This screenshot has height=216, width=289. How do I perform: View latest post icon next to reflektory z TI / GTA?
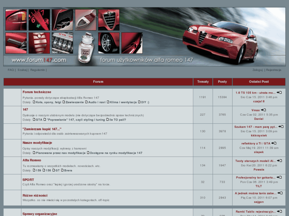click(x=274, y=143)
